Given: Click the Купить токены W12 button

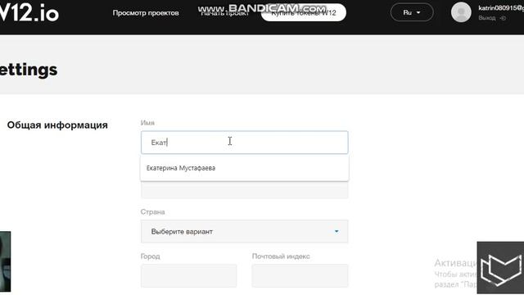Looking at the screenshot, I should pos(304,13).
